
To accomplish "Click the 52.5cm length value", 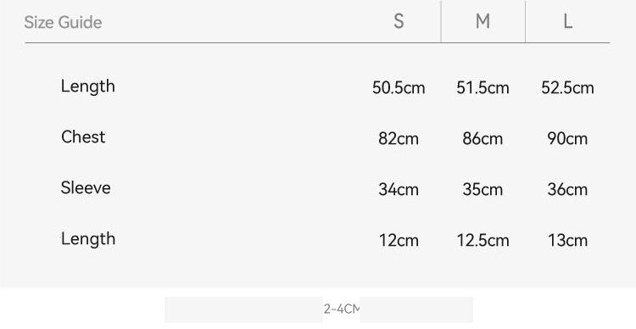I will (567, 87).
